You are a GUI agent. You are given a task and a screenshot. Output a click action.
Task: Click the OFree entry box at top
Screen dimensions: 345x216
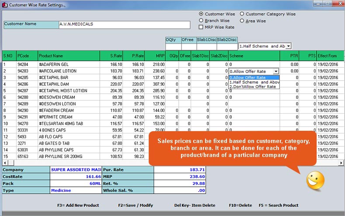[189, 47]
